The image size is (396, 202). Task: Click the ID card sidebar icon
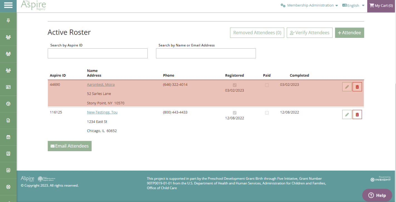8,87
